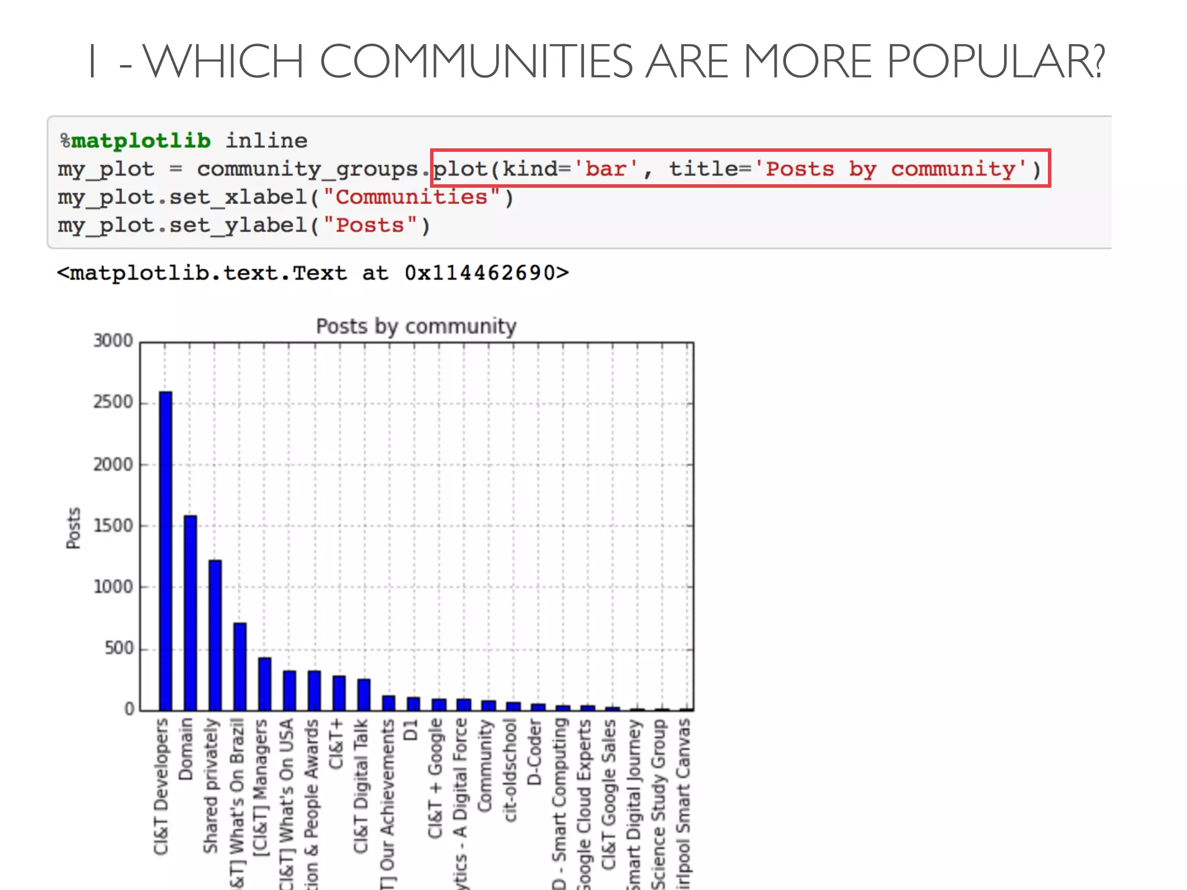Click the Domain bar in chart
Image resolution: width=1187 pixels, height=890 pixels.
click(x=190, y=612)
